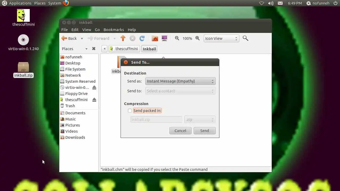Launch Firefox from top panel
The image size is (340, 191).
(x=66, y=3)
